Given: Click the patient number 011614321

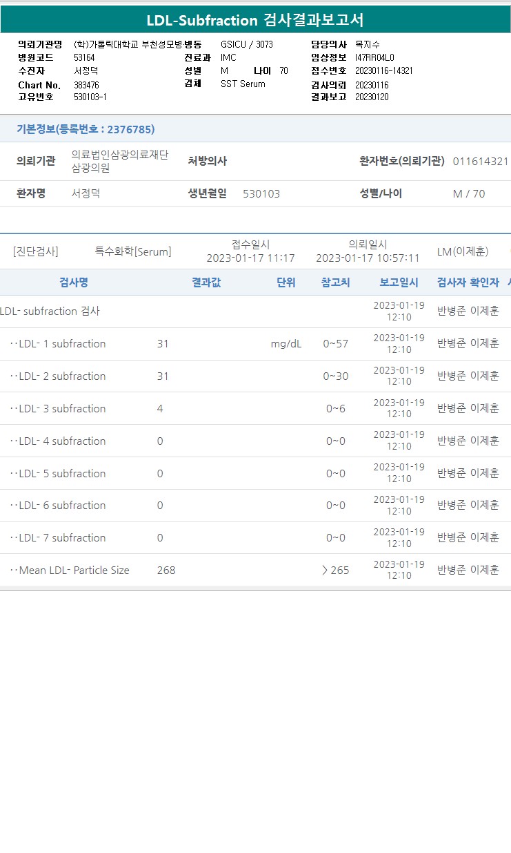Looking at the screenshot, I should [481, 162].
